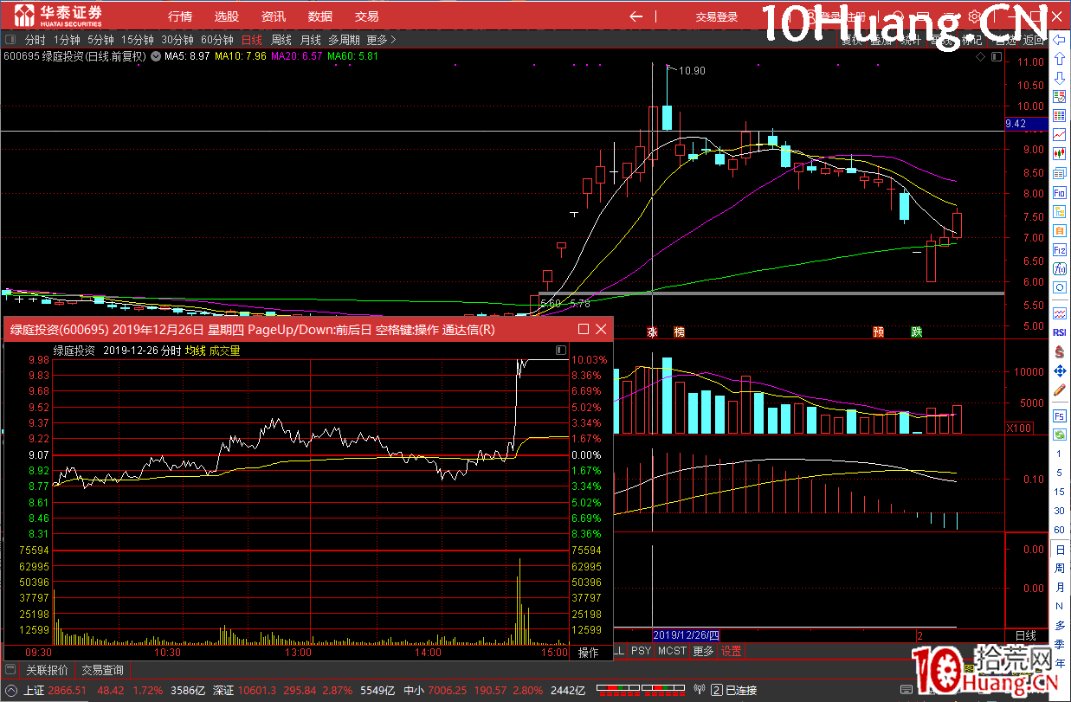
Task: Open the 交易 menu
Action: tap(367, 16)
